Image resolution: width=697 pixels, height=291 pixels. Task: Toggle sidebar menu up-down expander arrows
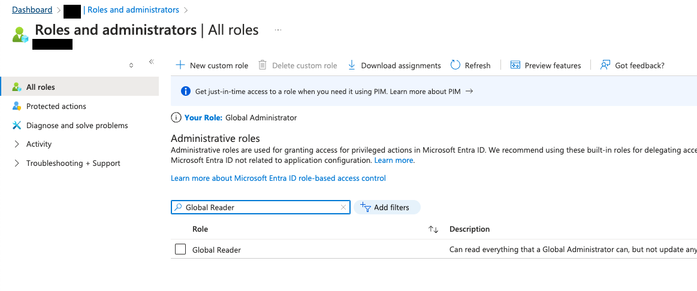(131, 65)
